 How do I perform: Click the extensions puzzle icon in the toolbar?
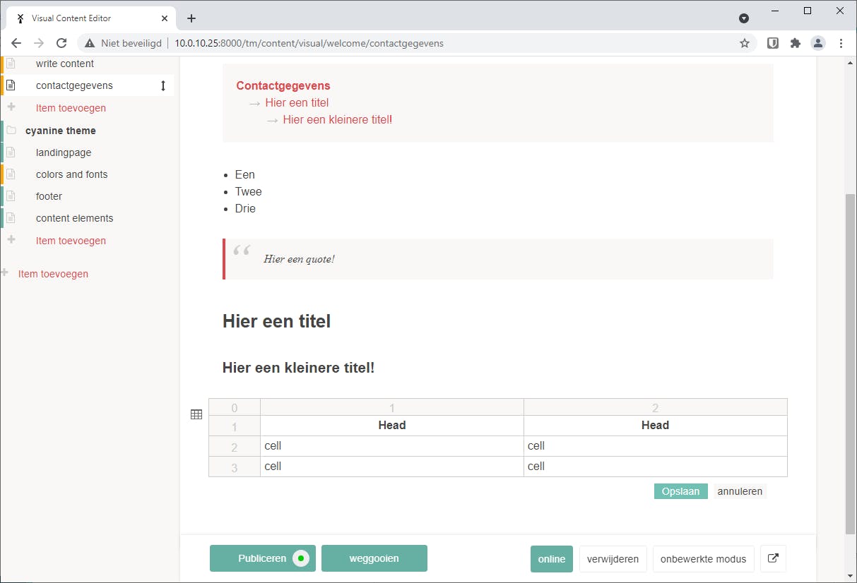pyautogui.click(x=795, y=42)
